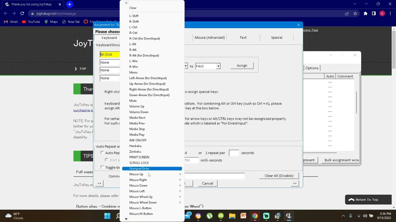Pick Volume Up from the menu

[152, 106]
